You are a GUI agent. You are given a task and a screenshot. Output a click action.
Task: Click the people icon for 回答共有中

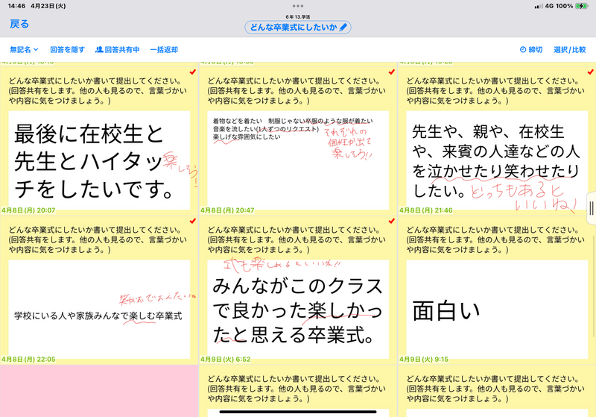tap(100, 50)
